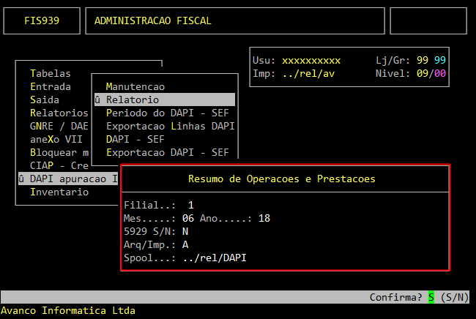
Task: Open Exportacao DAPI - SEF entry
Action: (167, 152)
